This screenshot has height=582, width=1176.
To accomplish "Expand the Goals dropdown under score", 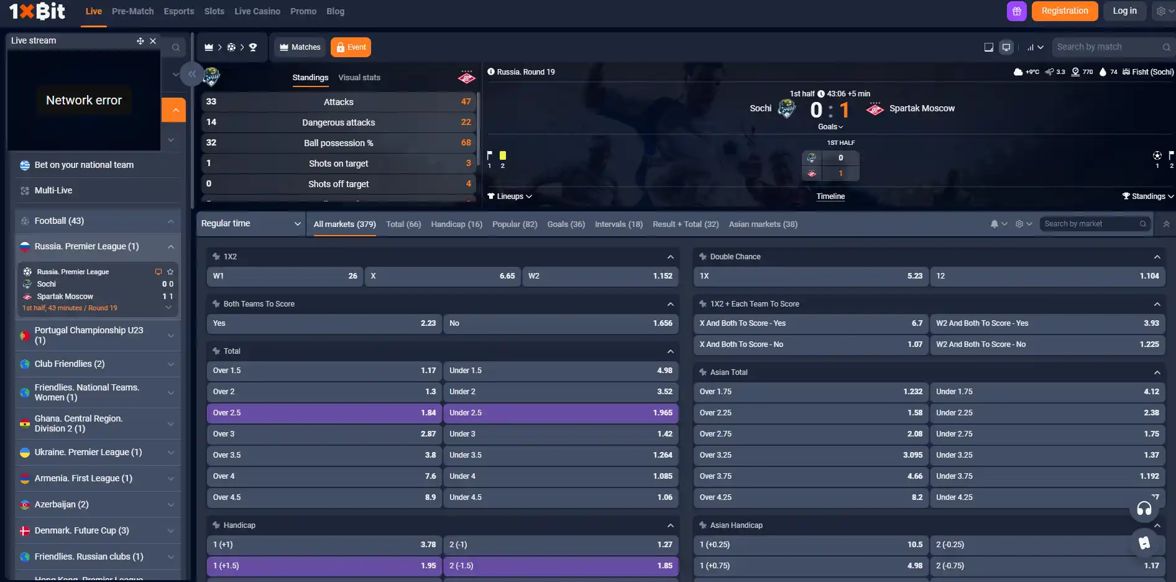I will click(x=830, y=127).
